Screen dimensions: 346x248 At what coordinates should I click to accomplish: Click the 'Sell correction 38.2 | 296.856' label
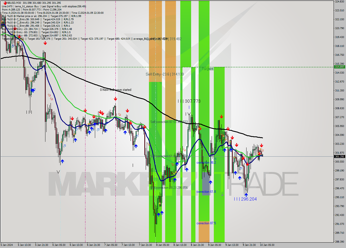(169, 187)
